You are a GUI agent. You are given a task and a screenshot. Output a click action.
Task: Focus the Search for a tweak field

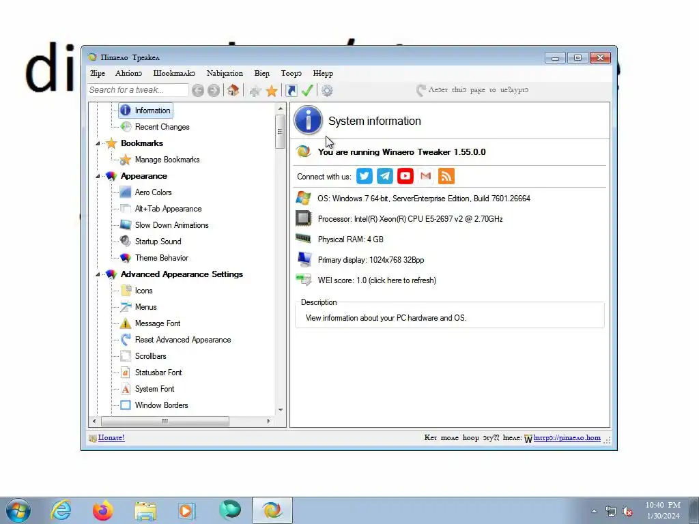(x=138, y=90)
